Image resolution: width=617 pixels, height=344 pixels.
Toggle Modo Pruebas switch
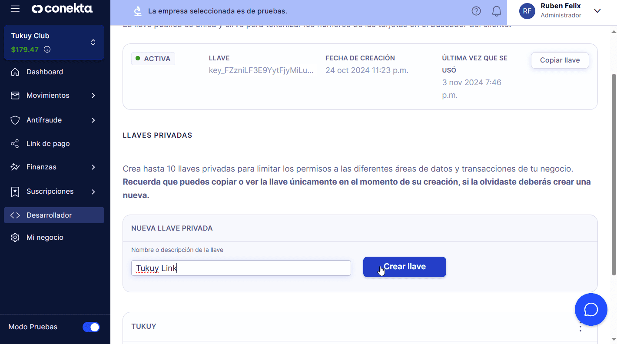coord(91,327)
